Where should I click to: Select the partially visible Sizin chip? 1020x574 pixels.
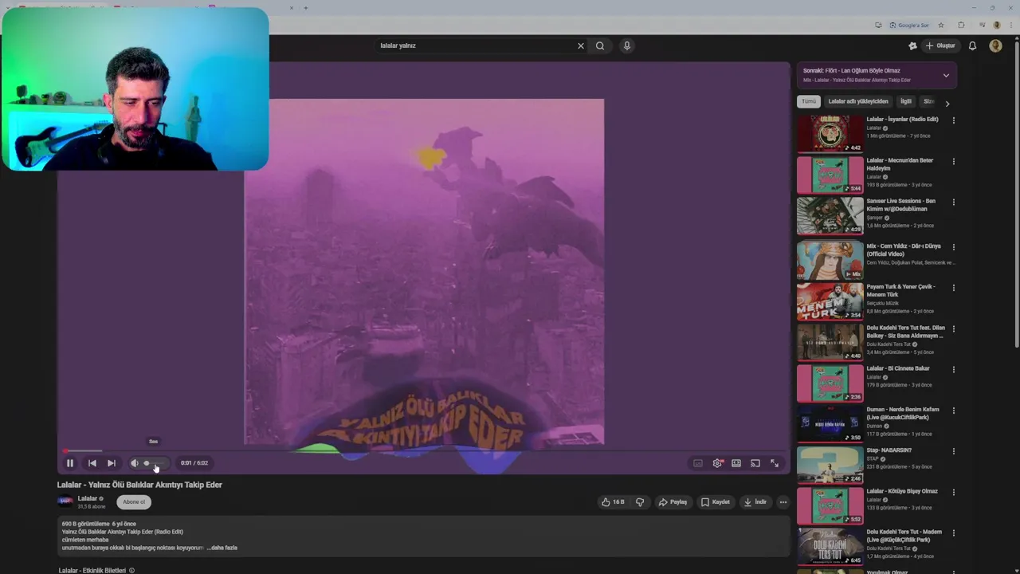click(928, 102)
